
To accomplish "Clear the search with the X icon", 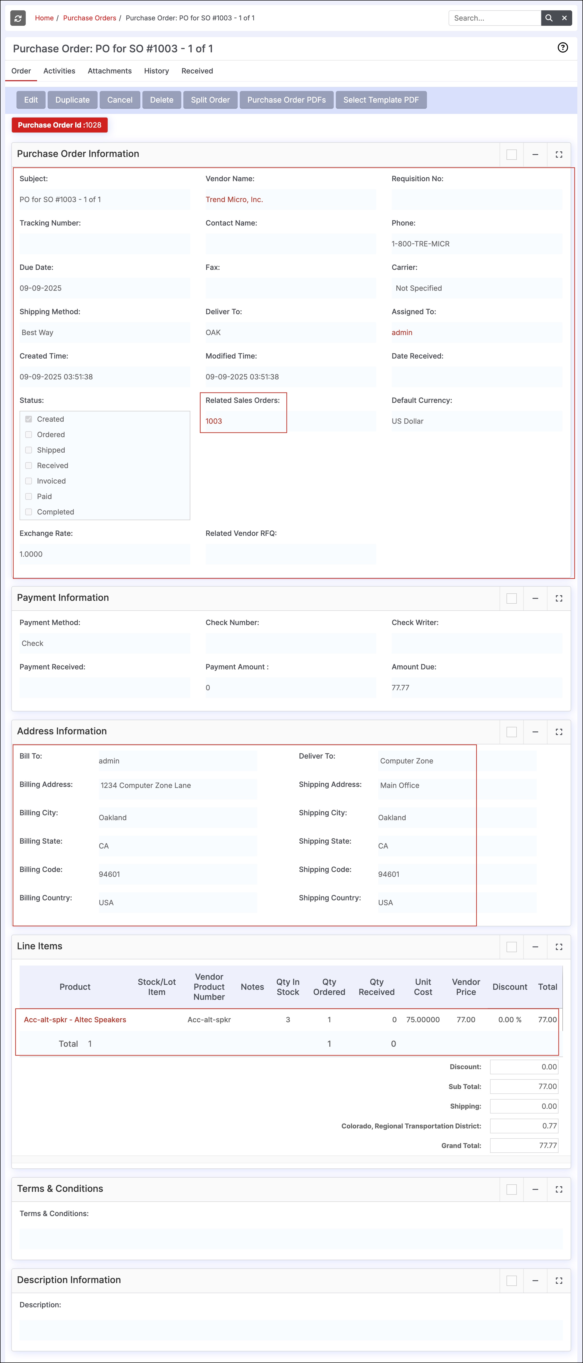I will click(564, 18).
